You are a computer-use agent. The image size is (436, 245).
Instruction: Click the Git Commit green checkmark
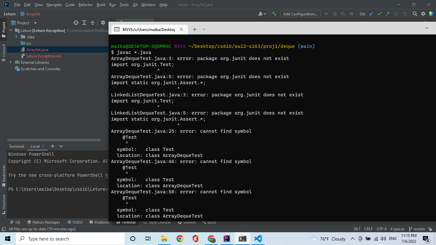pos(380,14)
